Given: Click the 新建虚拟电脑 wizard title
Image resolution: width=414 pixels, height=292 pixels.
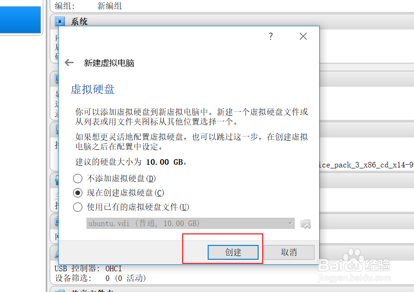Looking at the screenshot, I should tap(109, 63).
